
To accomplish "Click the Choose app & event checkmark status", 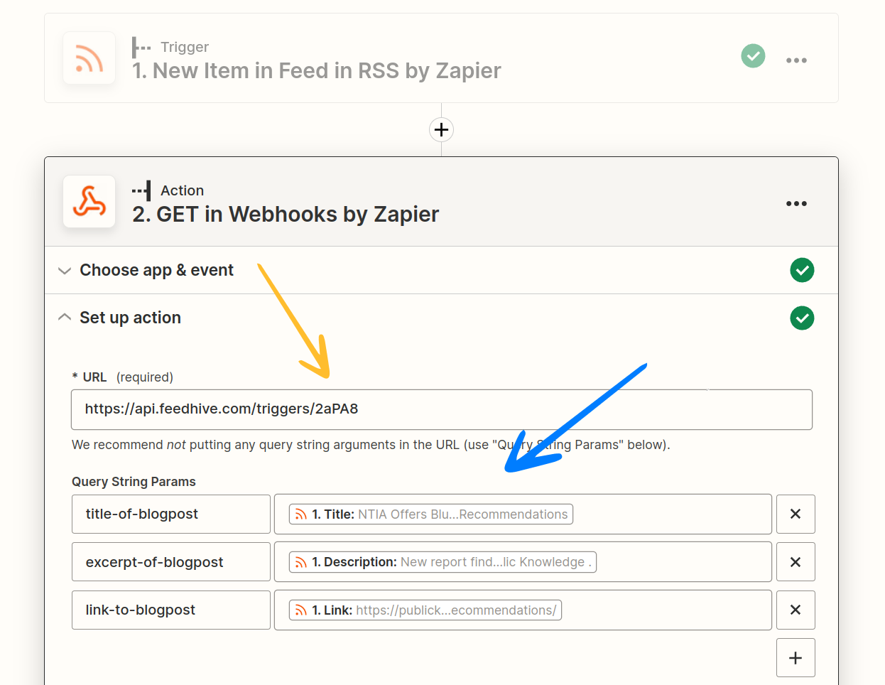I will click(x=802, y=270).
